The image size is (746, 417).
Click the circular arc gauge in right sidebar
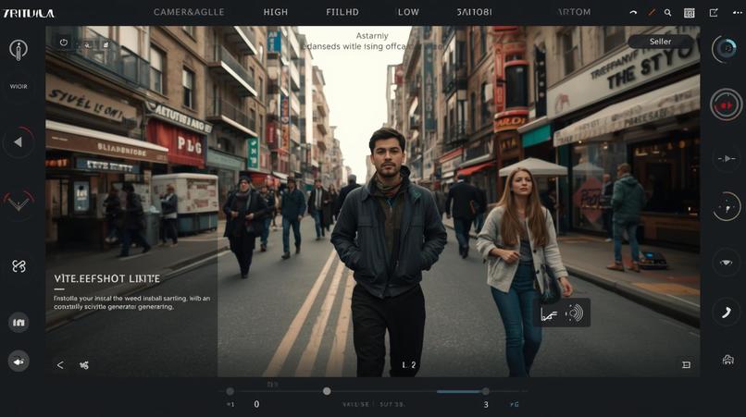726,207
